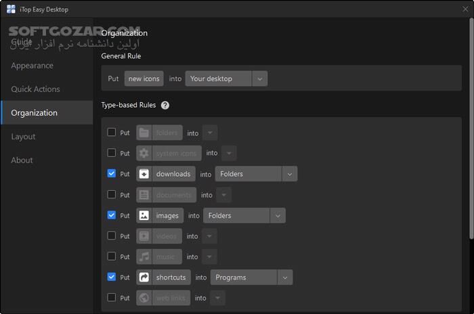Click the web links globe icon
This screenshot has height=314, width=474.
click(144, 298)
